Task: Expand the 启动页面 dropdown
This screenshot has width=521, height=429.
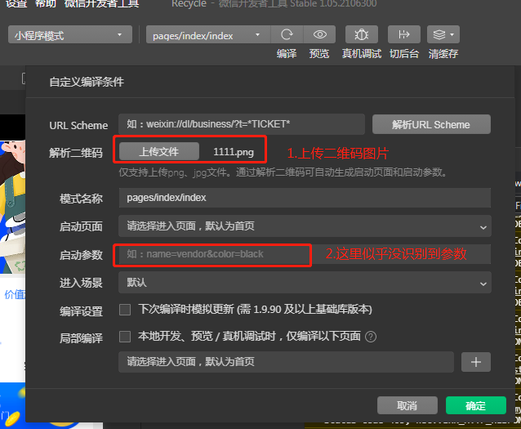Action: click(x=305, y=226)
